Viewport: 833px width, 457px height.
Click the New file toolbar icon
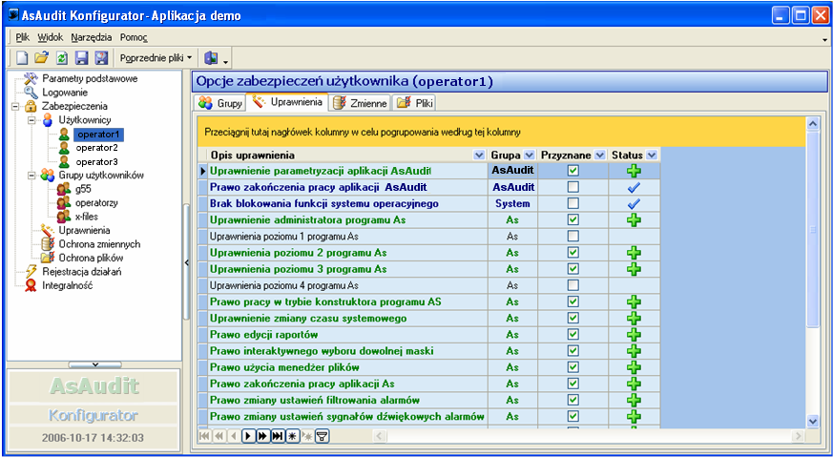(x=21, y=58)
